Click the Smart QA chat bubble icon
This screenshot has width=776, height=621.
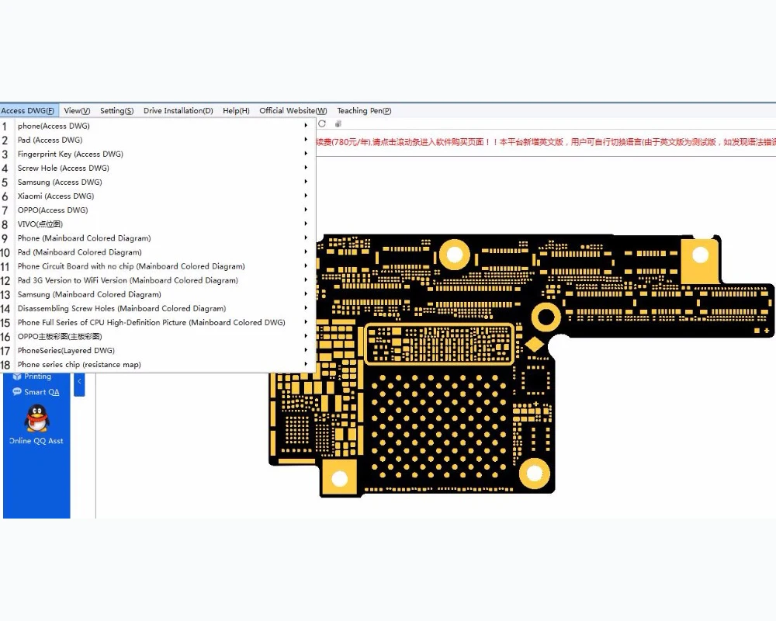(17, 392)
